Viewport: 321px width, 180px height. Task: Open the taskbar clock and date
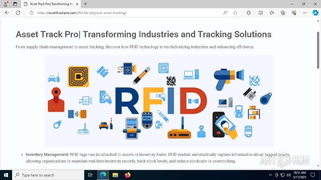click(299, 175)
